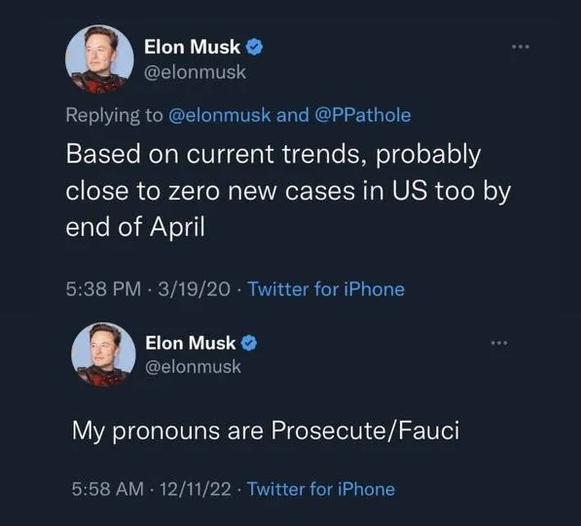Click the 'My pronouns are Prosecute/Fauci' text
The image size is (581, 526).
(x=266, y=432)
